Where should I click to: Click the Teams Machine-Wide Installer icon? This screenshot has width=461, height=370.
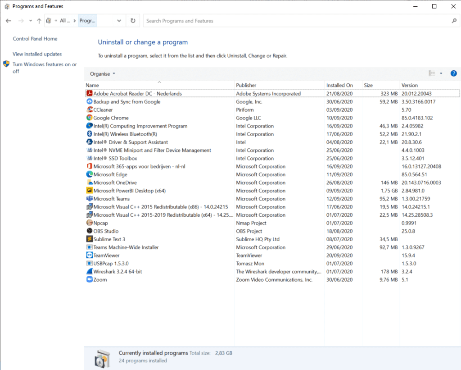[90, 247]
